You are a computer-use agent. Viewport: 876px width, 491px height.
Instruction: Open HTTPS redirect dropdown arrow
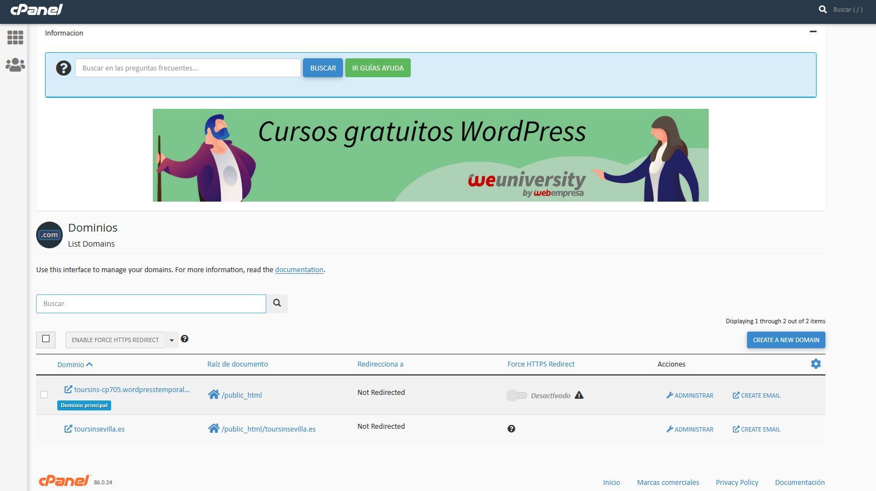click(x=172, y=340)
